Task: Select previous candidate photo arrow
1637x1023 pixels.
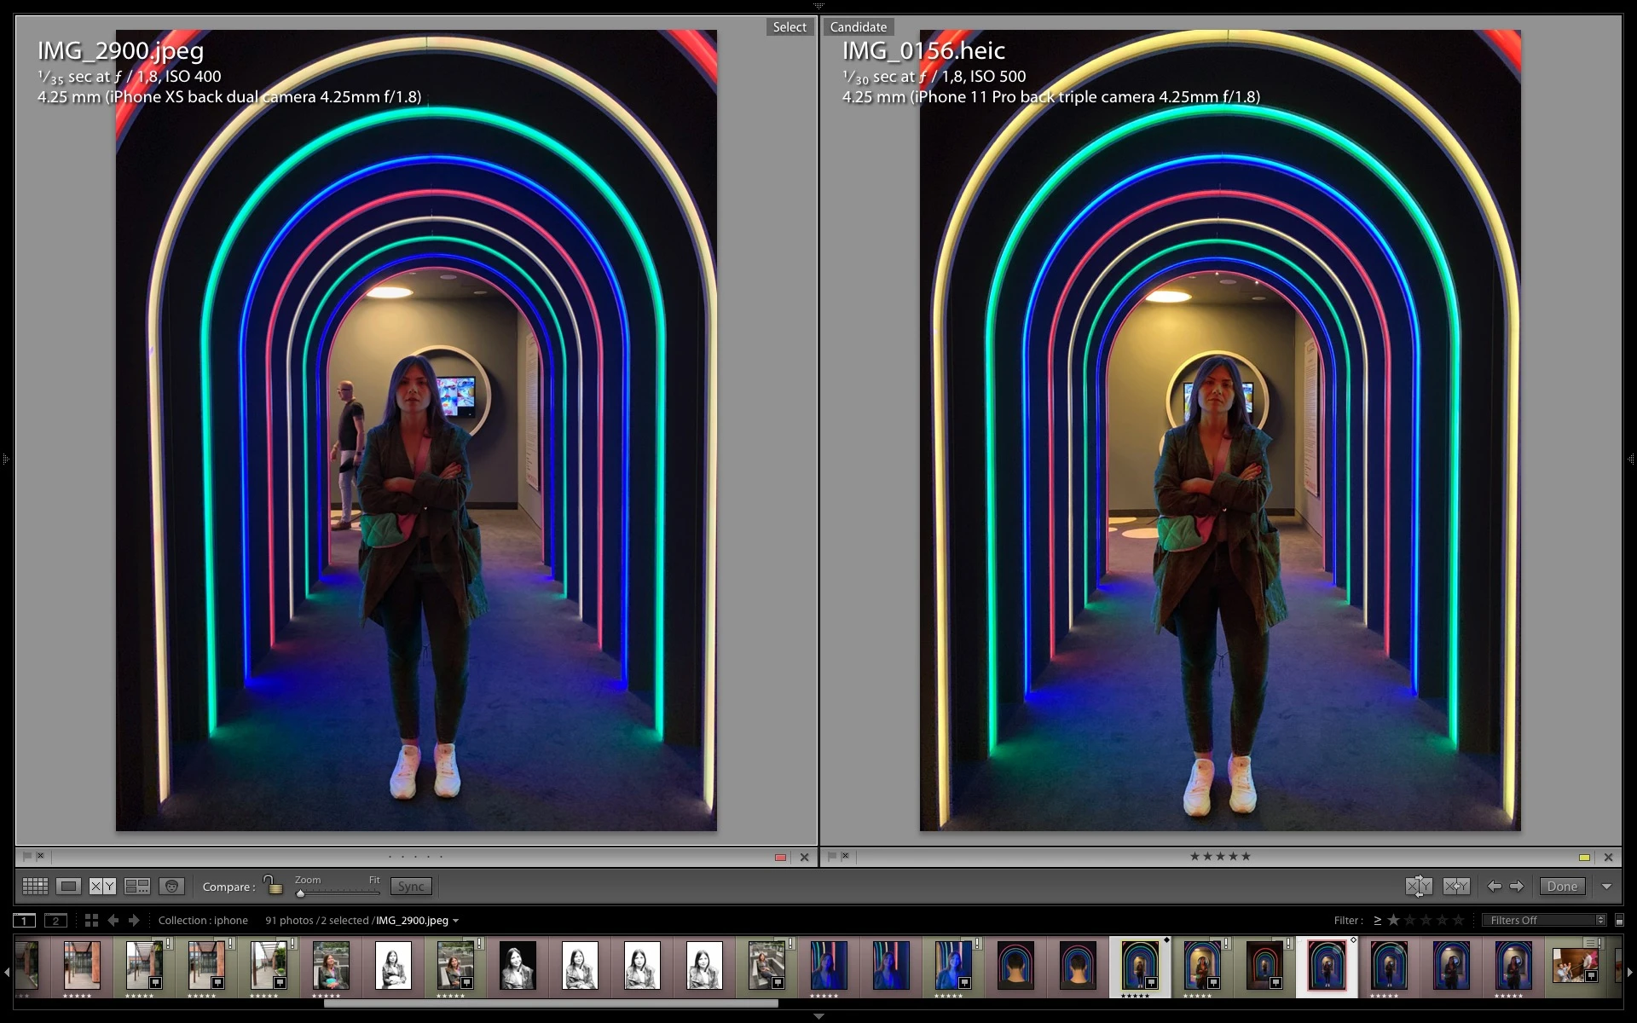Action: point(1494,887)
